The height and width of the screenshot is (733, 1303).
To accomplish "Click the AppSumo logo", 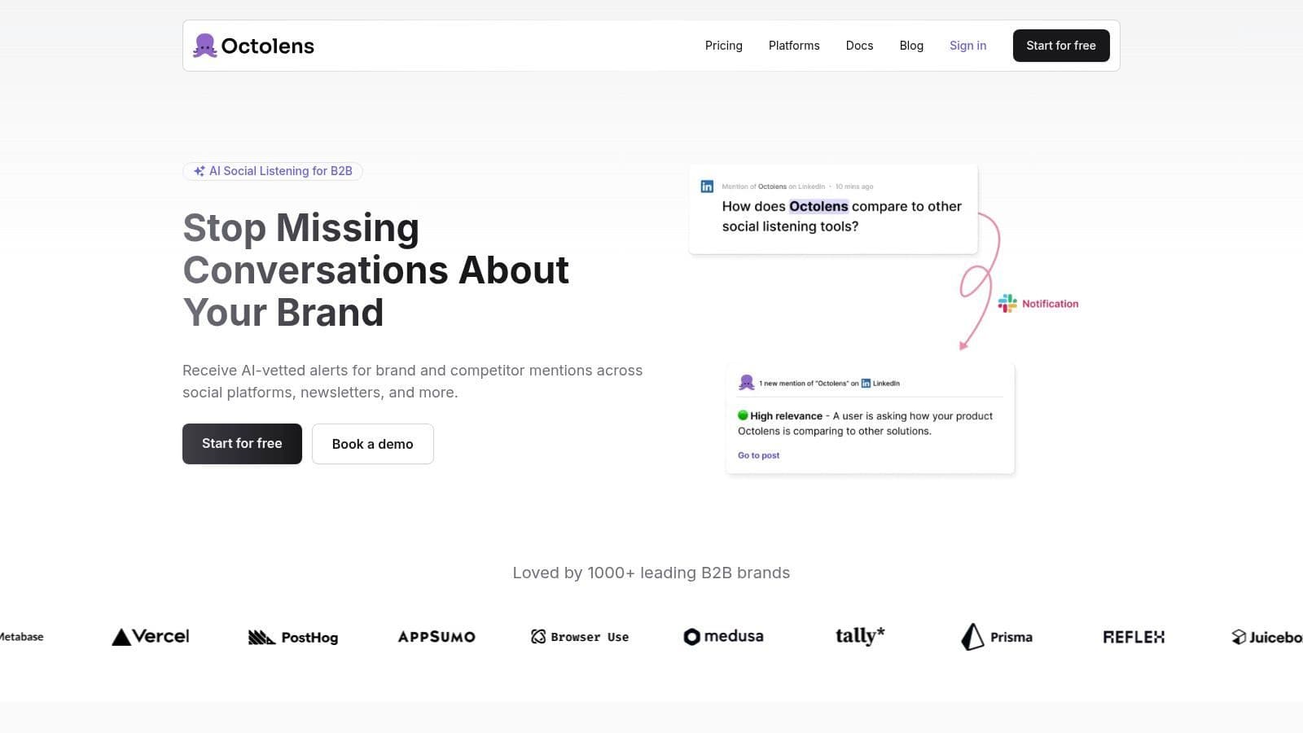I will [437, 636].
